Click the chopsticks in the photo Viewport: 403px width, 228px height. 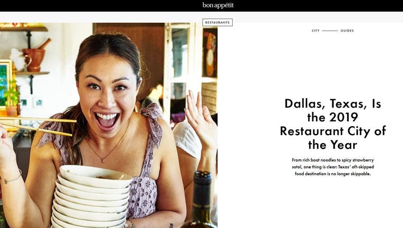[39, 126]
